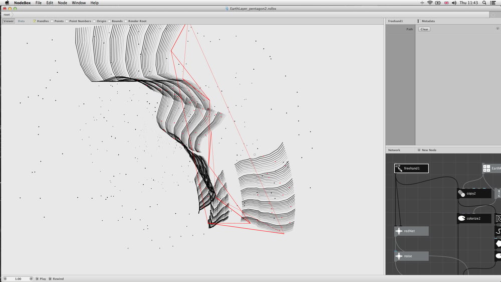501x282 pixels.
Task: Click the Path parameter label
Action: tap(410, 29)
